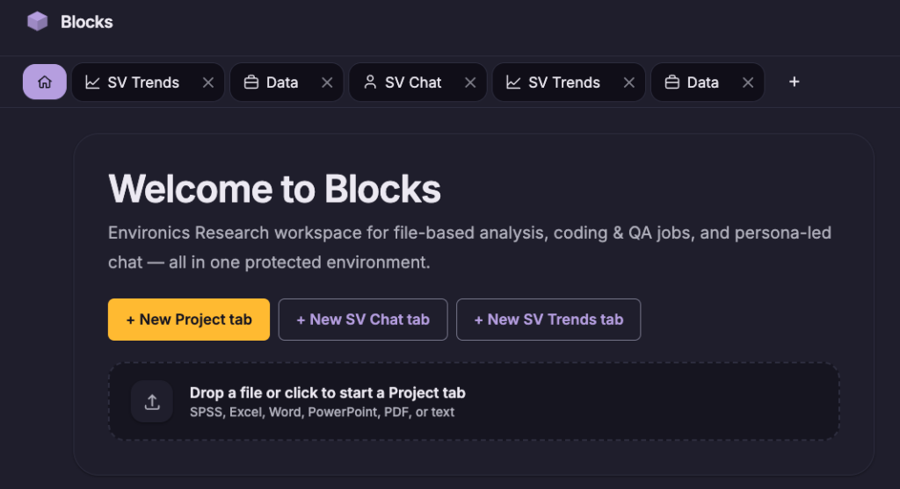Close the second SV Trends tab
Image resolution: width=900 pixels, height=489 pixels.
[x=629, y=83]
